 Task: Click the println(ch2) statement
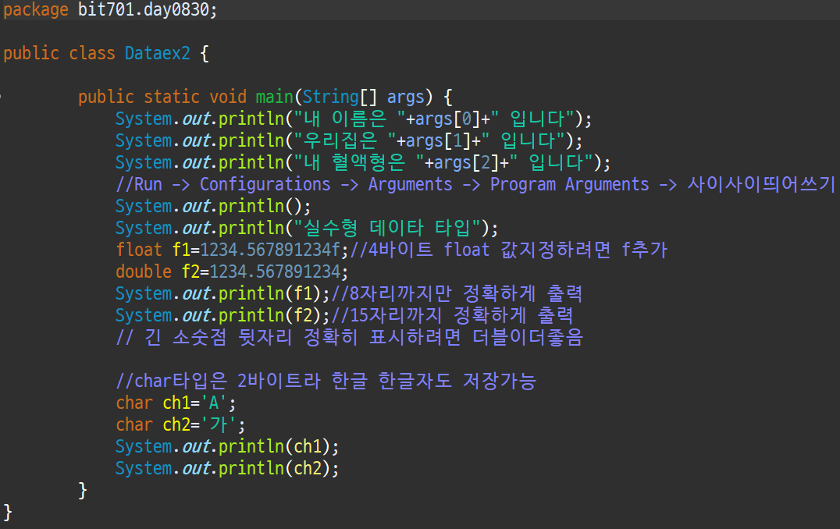tap(227, 468)
